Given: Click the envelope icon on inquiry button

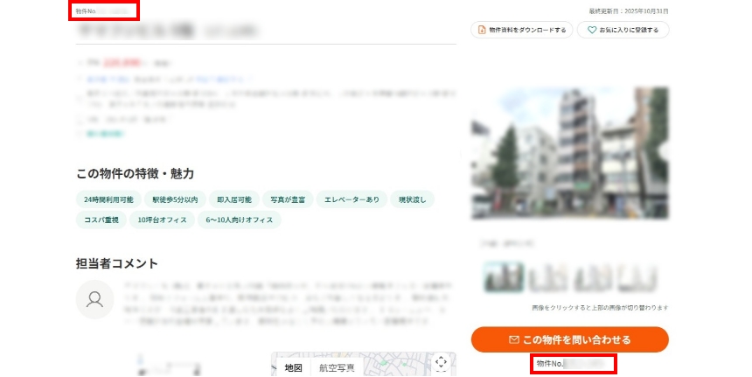Looking at the screenshot, I should pos(514,339).
